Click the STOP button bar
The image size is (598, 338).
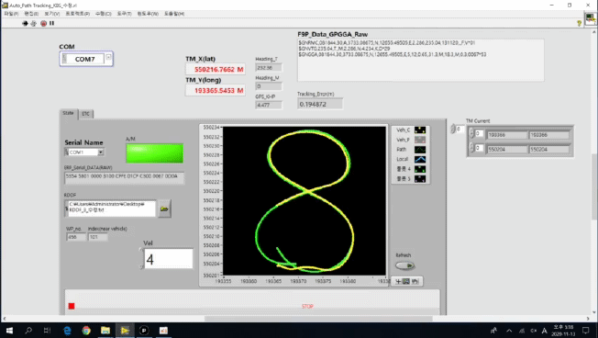tap(252, 302)
